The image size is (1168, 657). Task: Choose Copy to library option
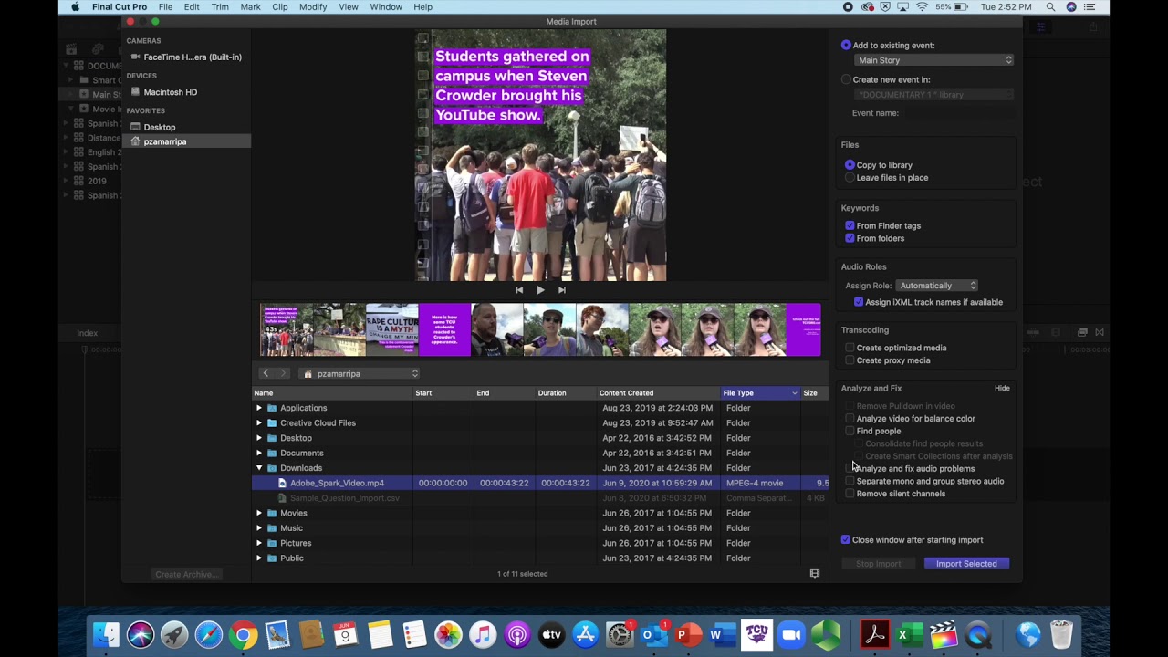tap(850, 165)
